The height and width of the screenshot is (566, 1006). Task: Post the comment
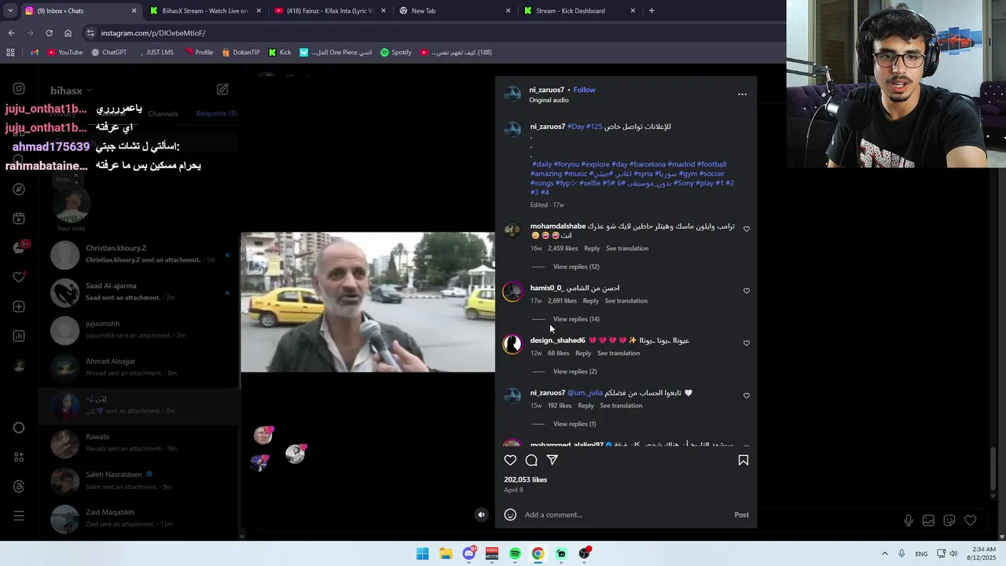point(741,515)
